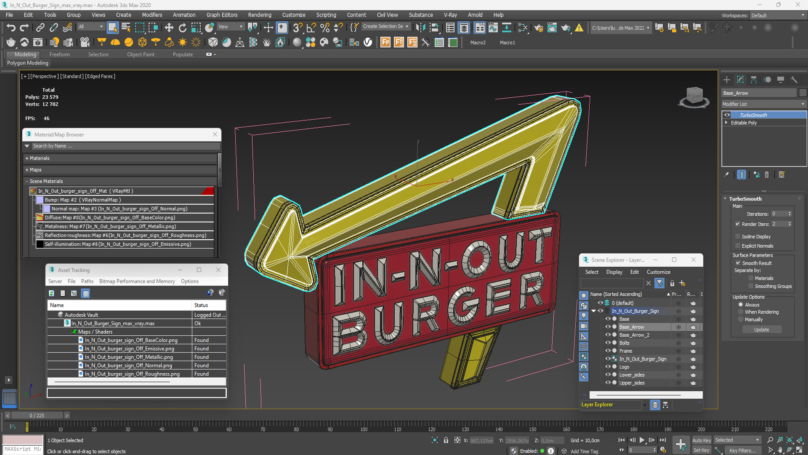Click the Macro2 toolbar button
This screenshot has height=455, width=808.
click(x=478, y=43)
